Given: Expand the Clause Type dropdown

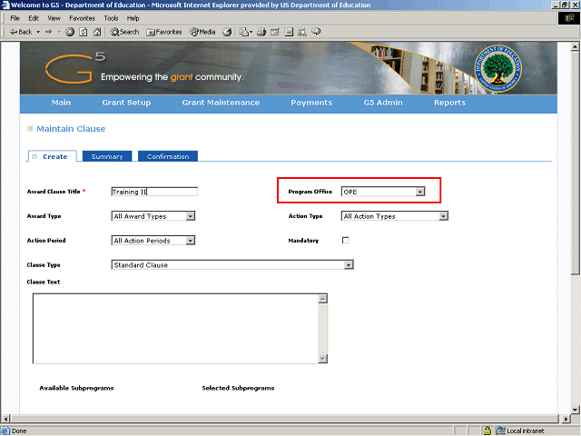Looking at the screenshot, I should pyautogui.click(x=349, y=265).
